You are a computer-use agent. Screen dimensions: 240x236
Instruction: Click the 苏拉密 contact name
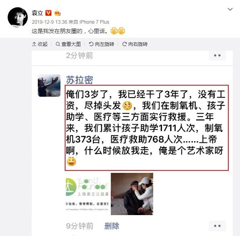(80, 80)
